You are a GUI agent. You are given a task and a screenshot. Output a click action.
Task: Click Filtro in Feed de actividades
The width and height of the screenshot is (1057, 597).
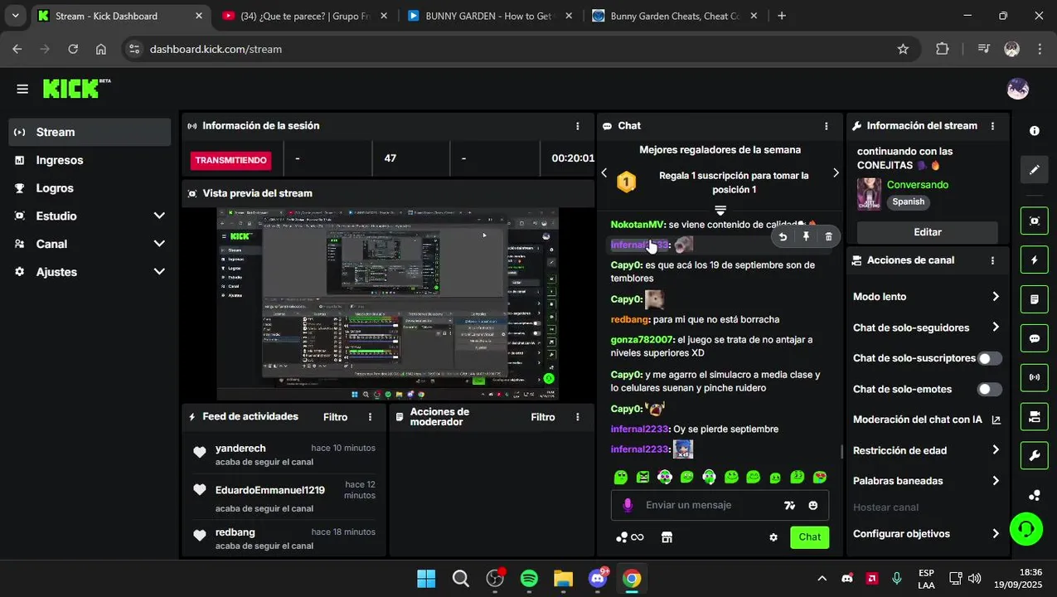pos(335,417)
